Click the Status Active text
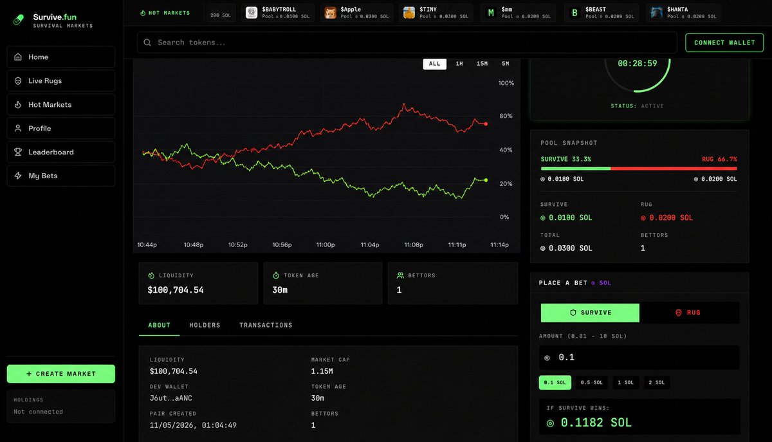 [637, 106]
